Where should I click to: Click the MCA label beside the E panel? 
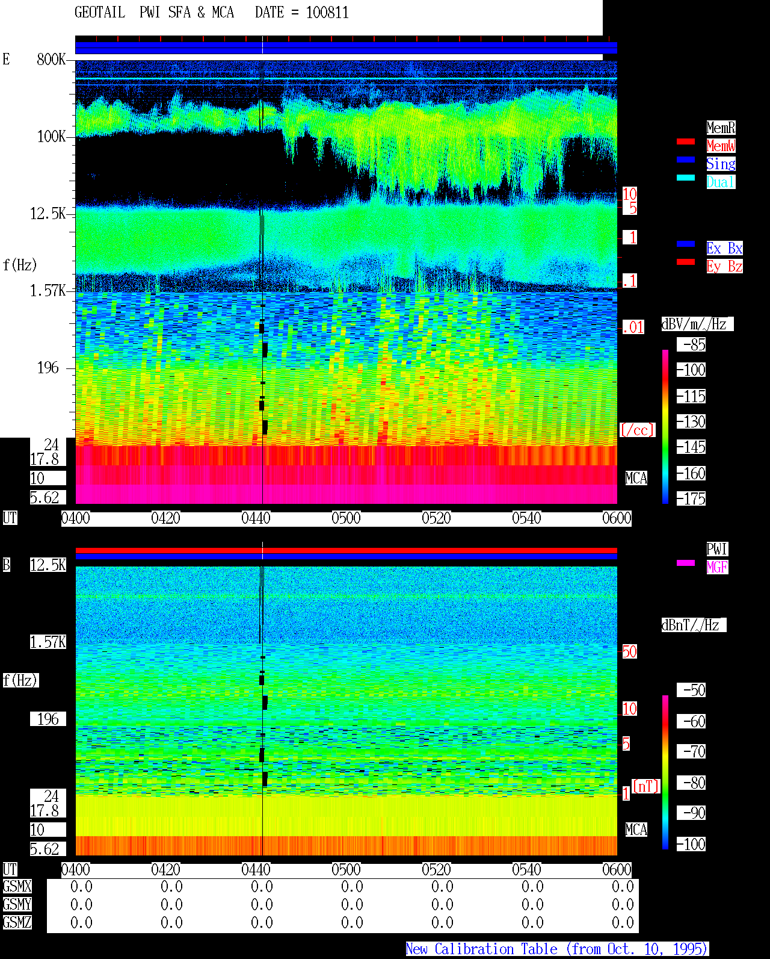click(x=636, y=478)
